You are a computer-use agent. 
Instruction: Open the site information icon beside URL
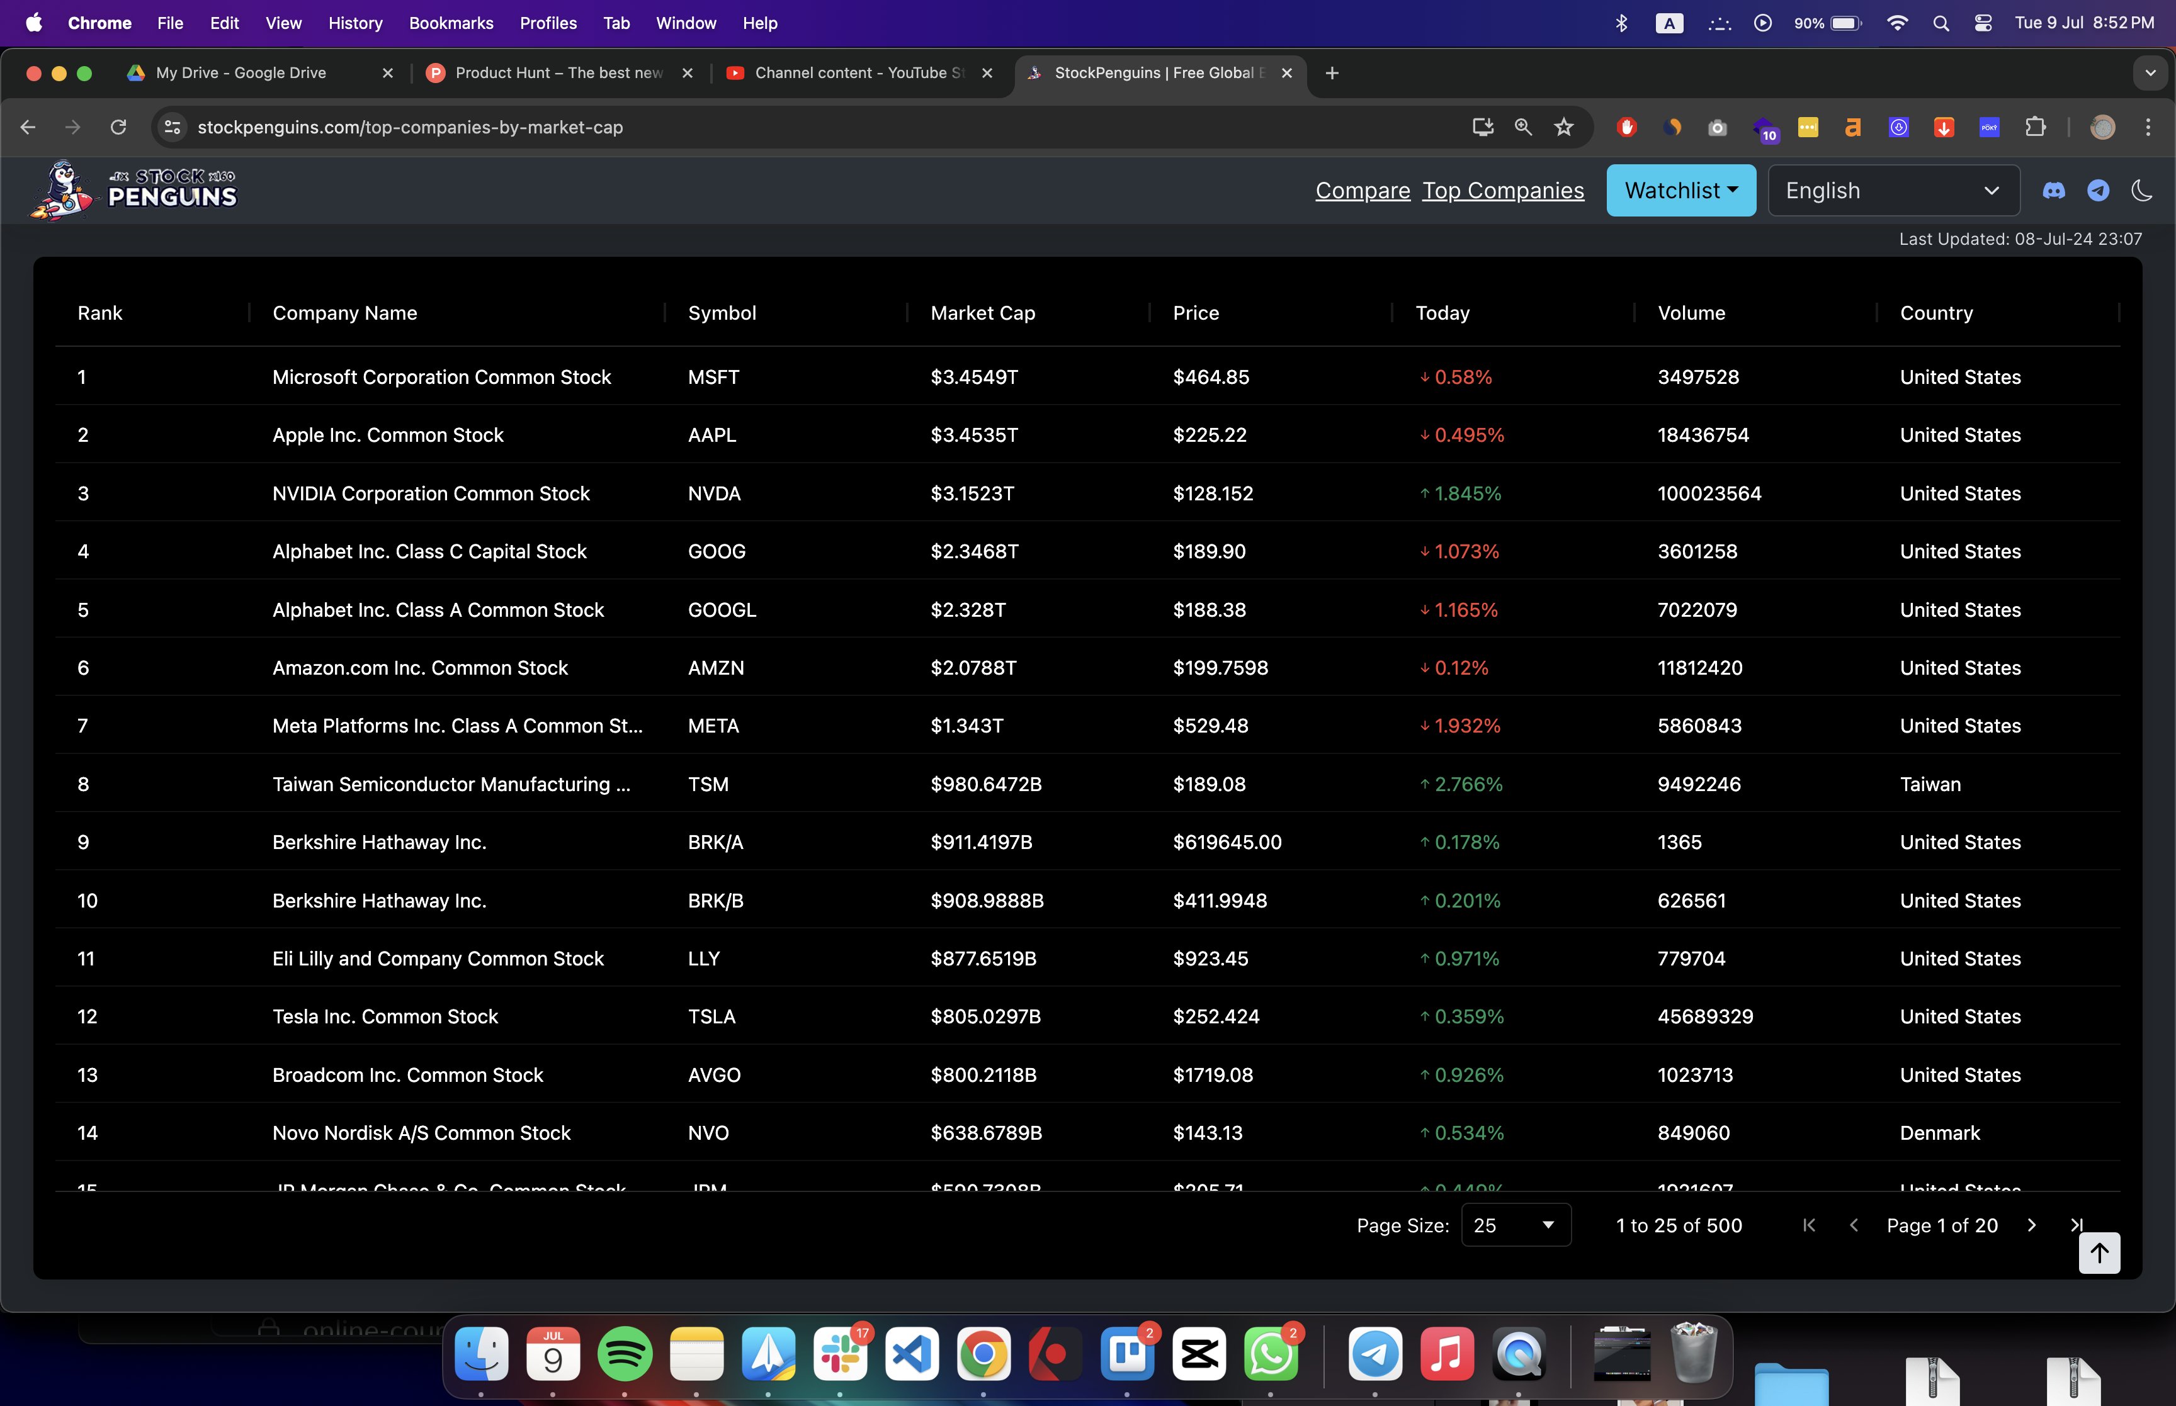173,127
